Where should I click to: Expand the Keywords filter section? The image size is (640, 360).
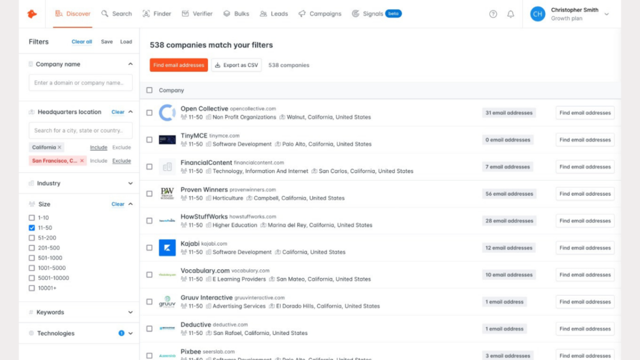point(130,312)
